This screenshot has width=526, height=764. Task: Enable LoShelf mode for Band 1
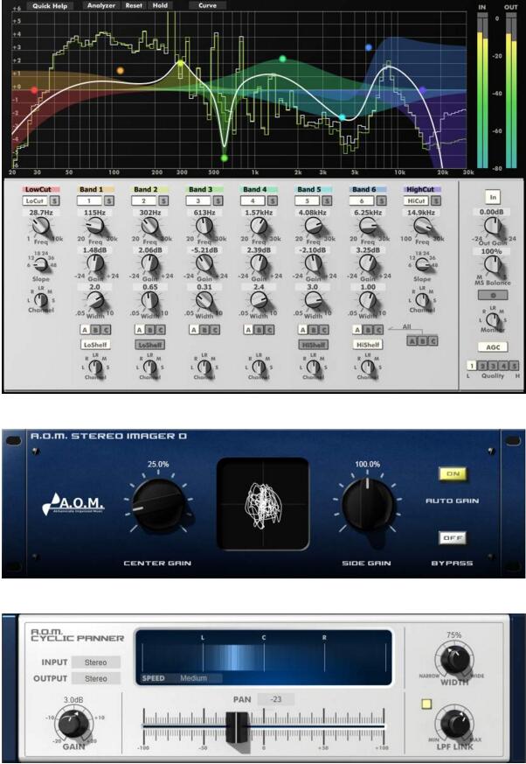pos(95,345)
